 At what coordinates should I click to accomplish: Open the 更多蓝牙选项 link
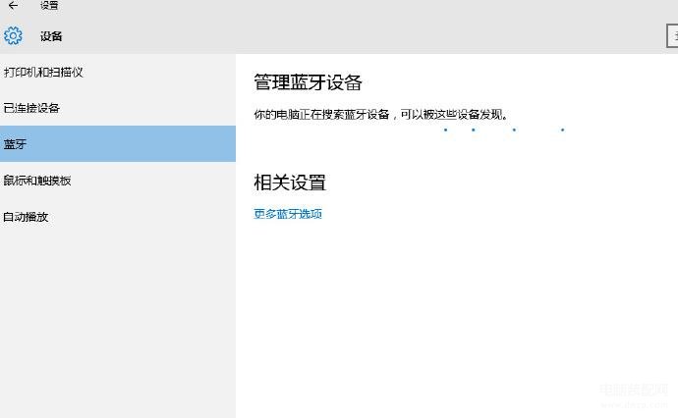pyautogui.click(x=288, y=214)
